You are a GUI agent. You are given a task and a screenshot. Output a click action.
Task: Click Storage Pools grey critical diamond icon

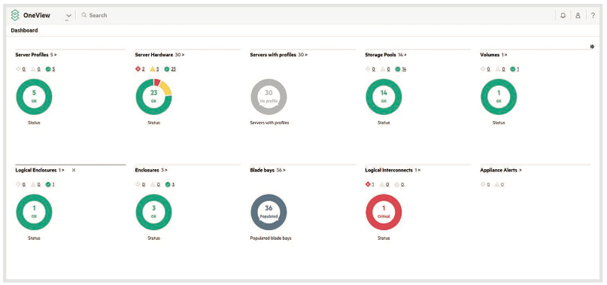point(368,69)
